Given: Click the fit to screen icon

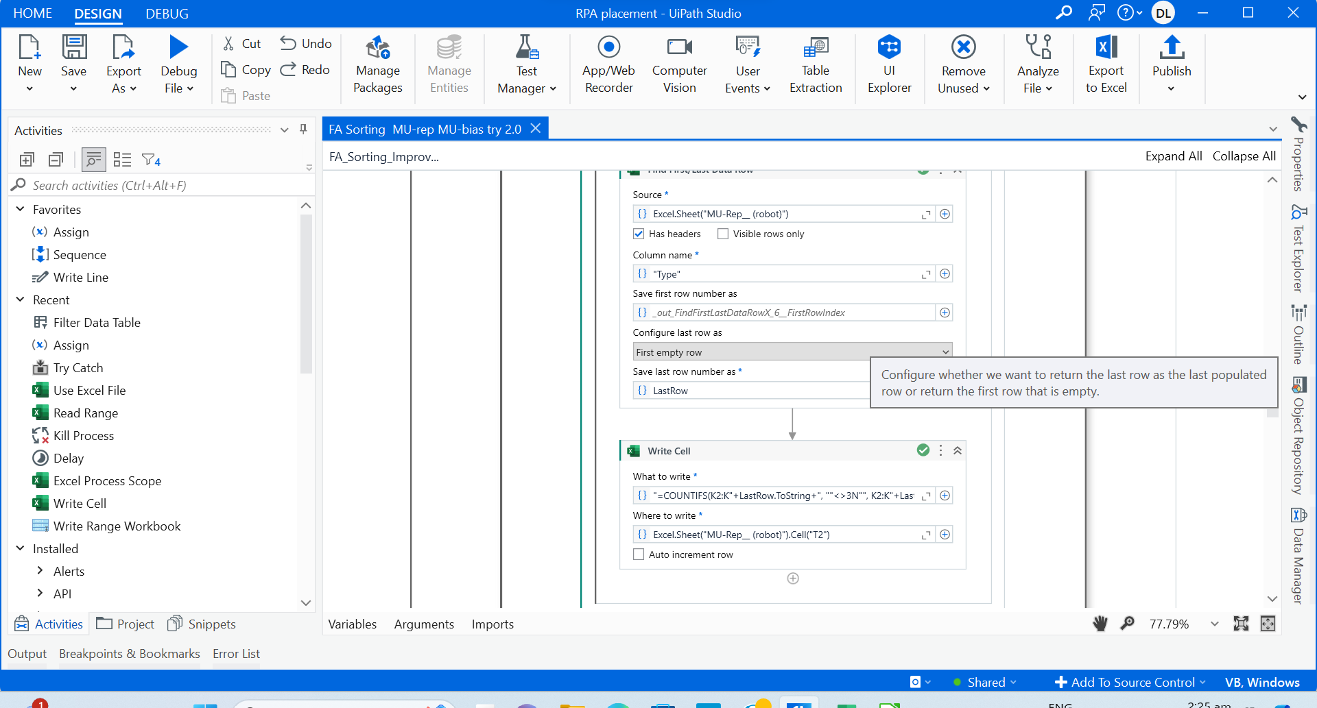Looking at the screenshot, I should coord(1241,624).
